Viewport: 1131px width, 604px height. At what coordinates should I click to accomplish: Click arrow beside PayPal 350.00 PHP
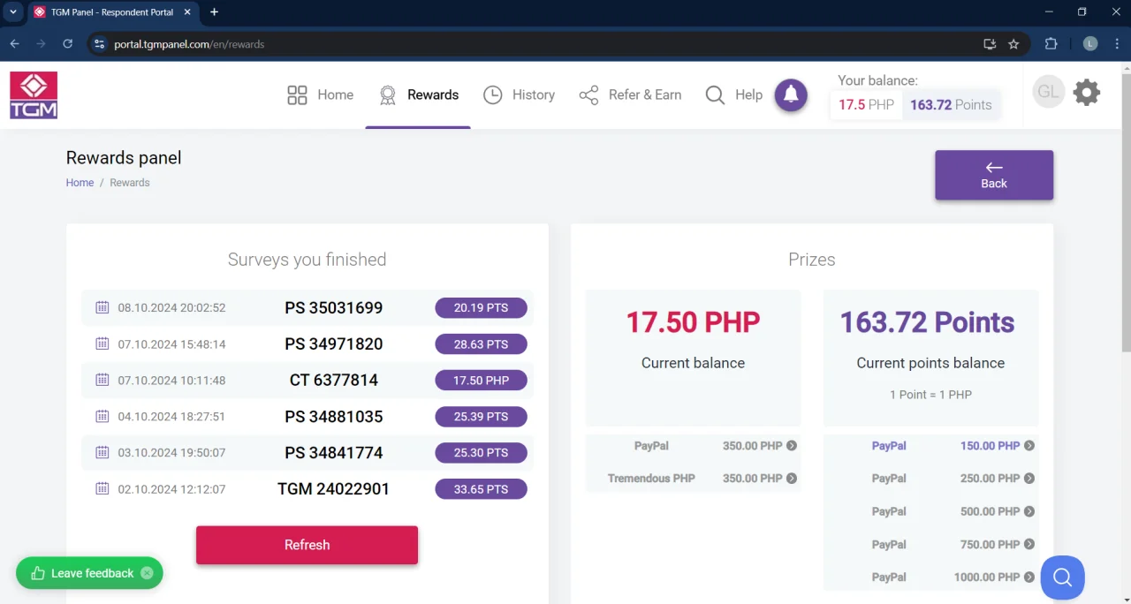pyautogui.click(x=792, y=446)
